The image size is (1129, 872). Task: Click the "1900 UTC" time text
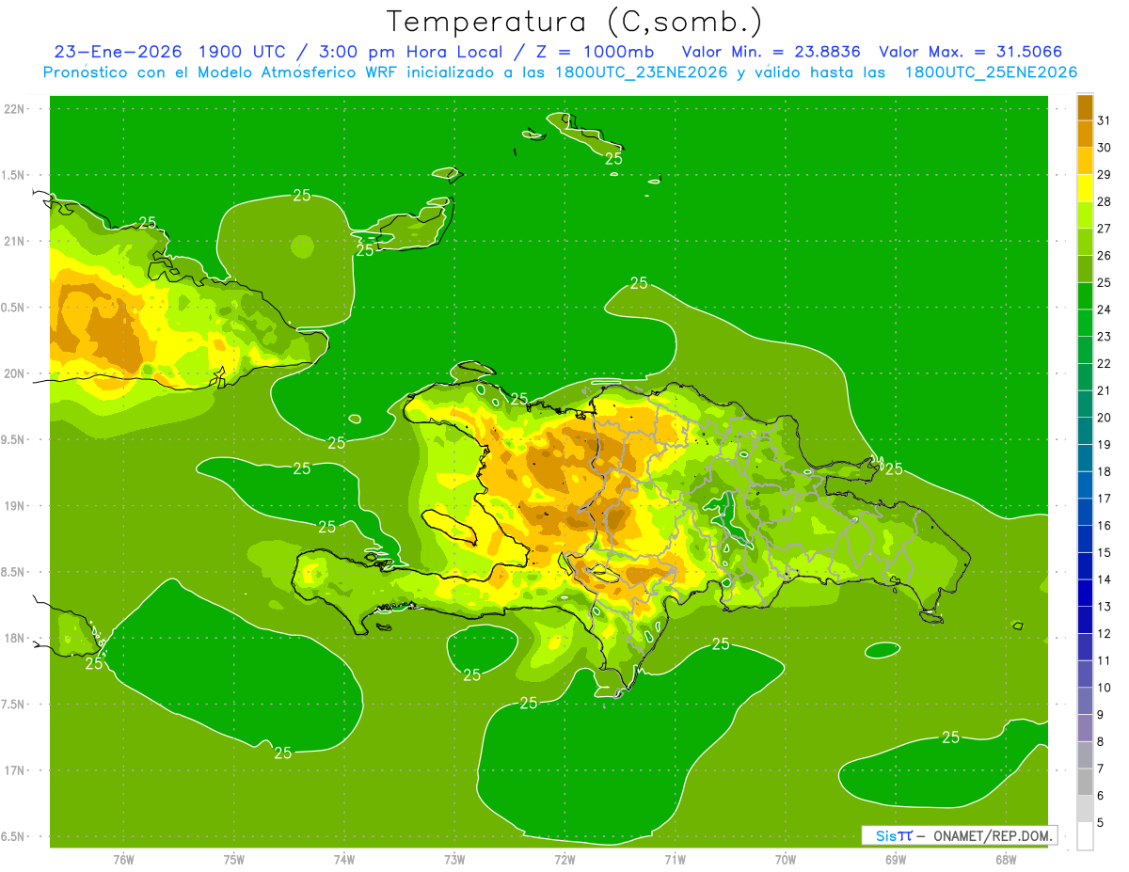coord(245,52)
